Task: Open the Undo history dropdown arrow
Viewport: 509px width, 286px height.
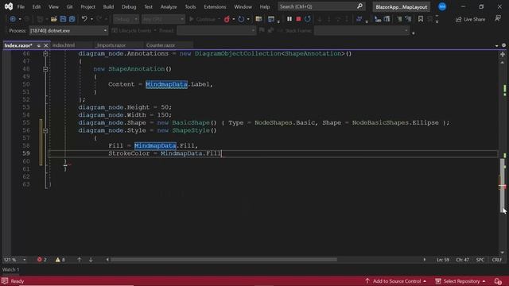Action: [92, 19]
